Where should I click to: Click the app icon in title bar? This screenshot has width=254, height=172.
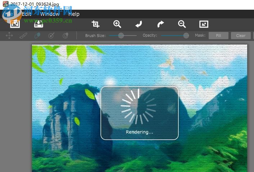tap(6, 4)
